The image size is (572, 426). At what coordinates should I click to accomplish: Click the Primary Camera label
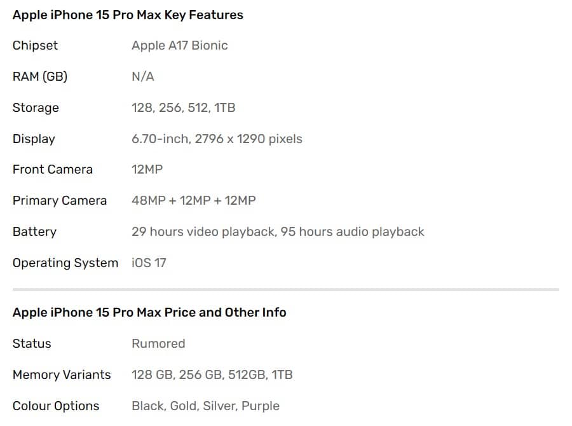tap(59, 200)
